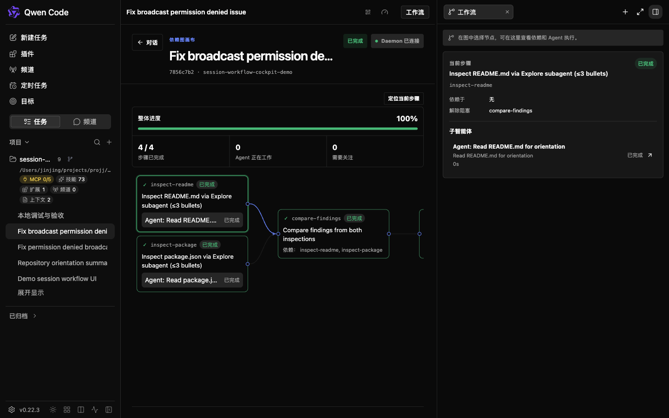Click the Qwen Code logo icon
The image size is (669, 418).
(14, 12)
